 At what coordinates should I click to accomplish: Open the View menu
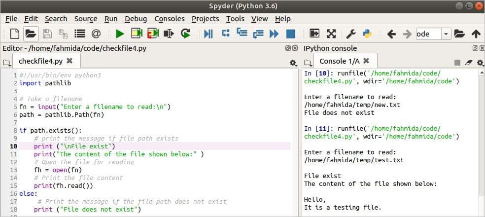pos(260,19)
